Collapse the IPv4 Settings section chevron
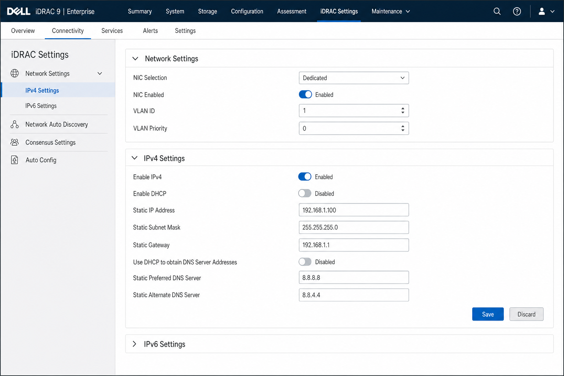 [135, 158]
